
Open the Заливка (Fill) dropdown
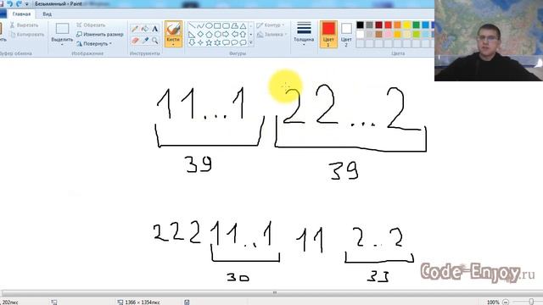coord(272,35)
